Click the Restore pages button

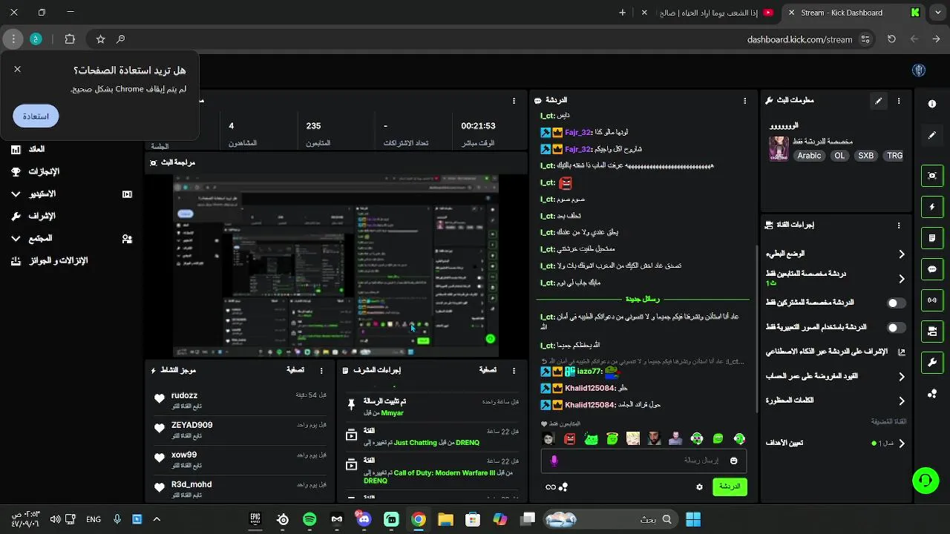pyautogui.click(x=36, y=116)
